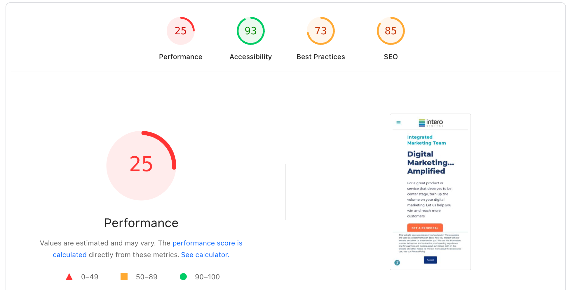Click the accessibility widget icon in preview
The image size is (568, 290).
point(397,263)
